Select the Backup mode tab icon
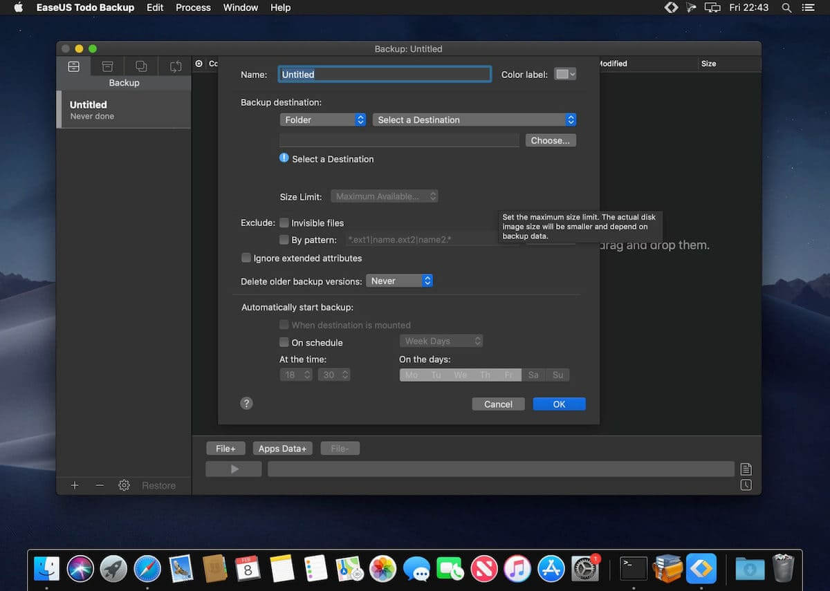This screenshot has width=830, height=591. click(x=73, y=66)
